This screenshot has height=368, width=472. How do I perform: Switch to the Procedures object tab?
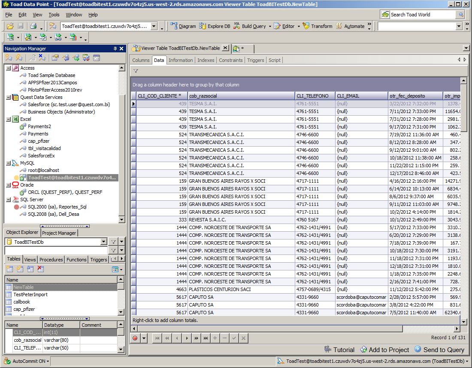(x=51, y=259)
